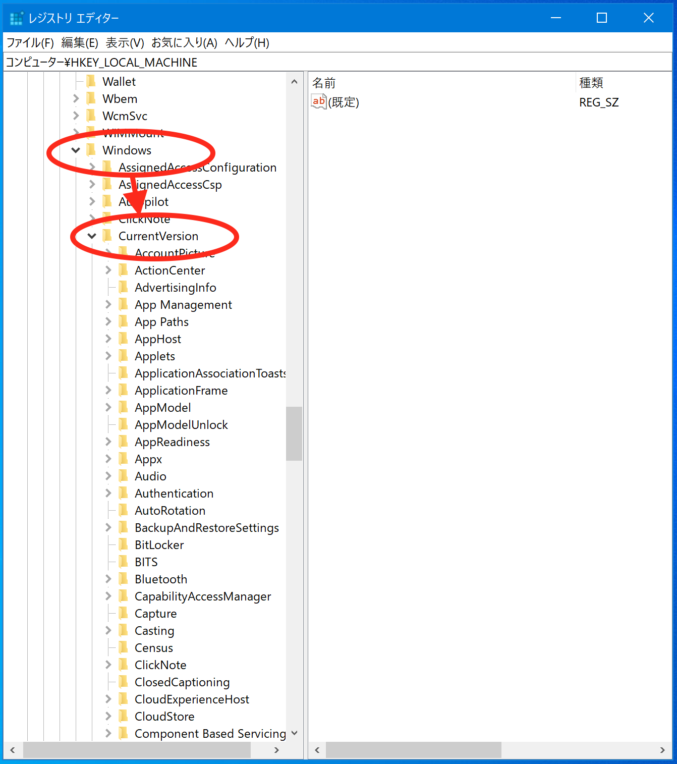Click values pane scroll right arrow
This screenshot has height=764, width=677.
(663, 750)
